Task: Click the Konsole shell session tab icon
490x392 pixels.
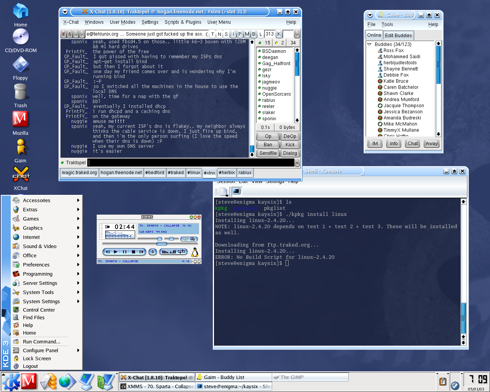Action: [x=236, y=191]
